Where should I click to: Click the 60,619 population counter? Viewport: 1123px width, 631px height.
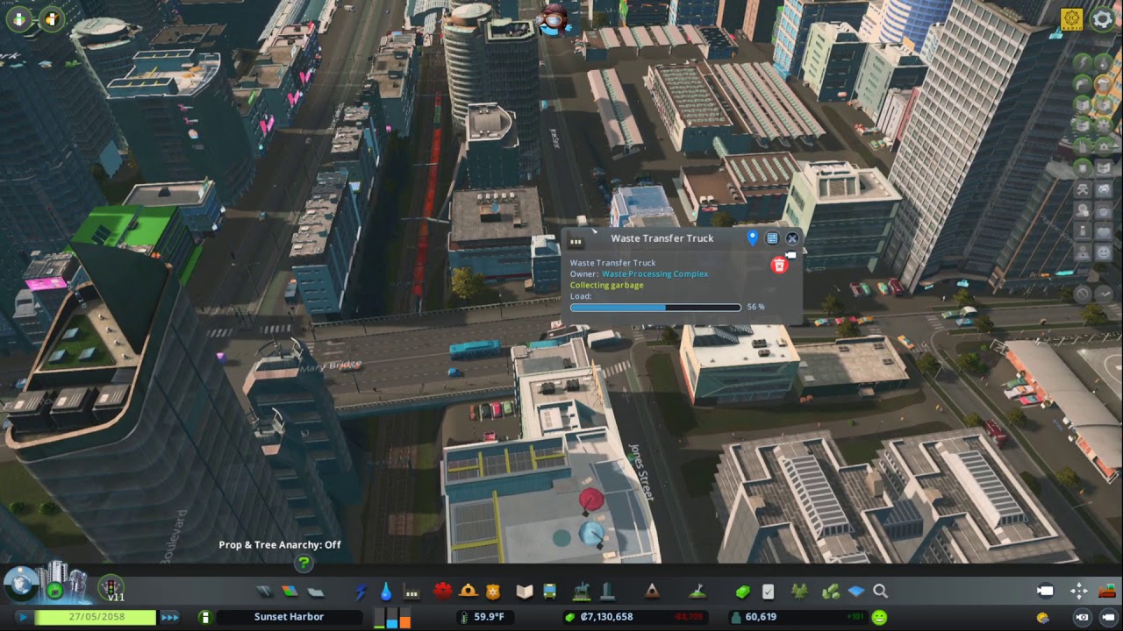760,617
